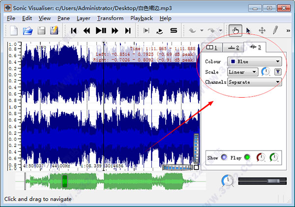Expand the Channels dropdown showing Separate
295x207 pixels.
click(x=254, y=82)
